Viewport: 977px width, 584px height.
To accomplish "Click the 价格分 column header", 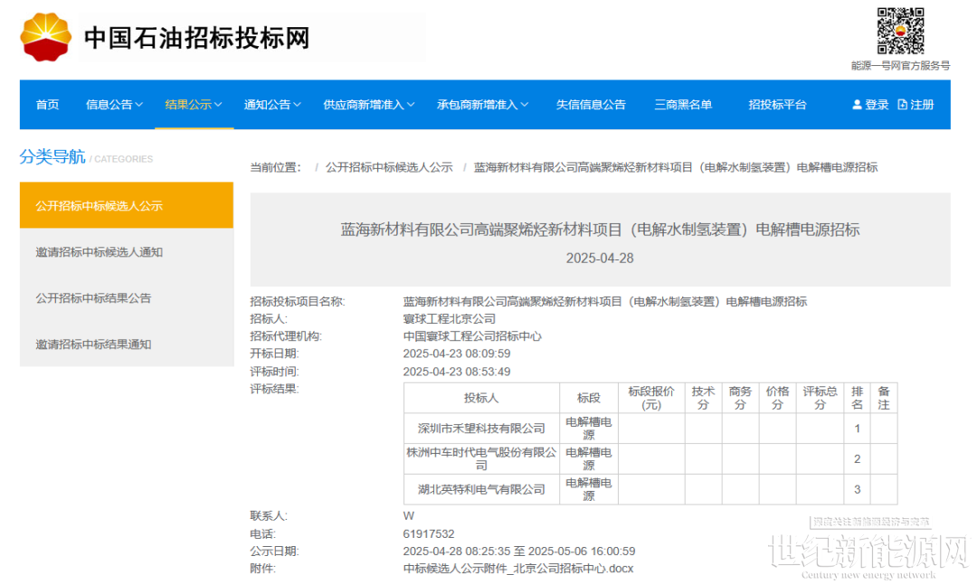I will [x=777, y=398].
